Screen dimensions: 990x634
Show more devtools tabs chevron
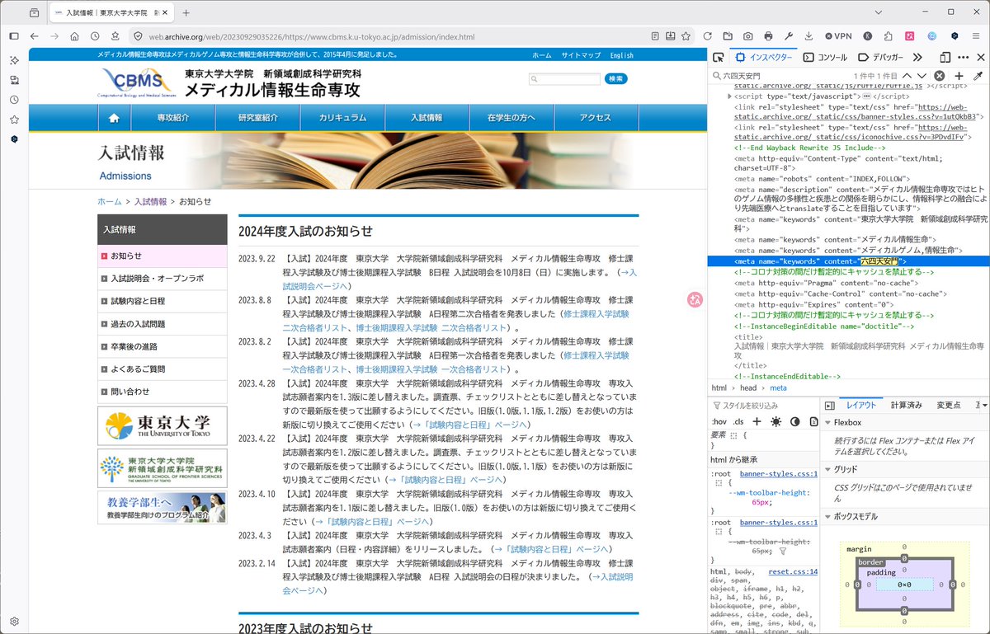pos(917,58)
